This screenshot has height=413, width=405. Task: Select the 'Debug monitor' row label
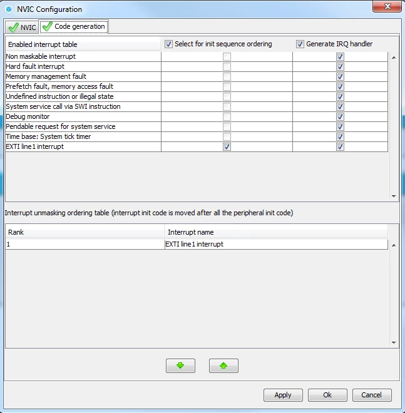[x=28, y=116]
